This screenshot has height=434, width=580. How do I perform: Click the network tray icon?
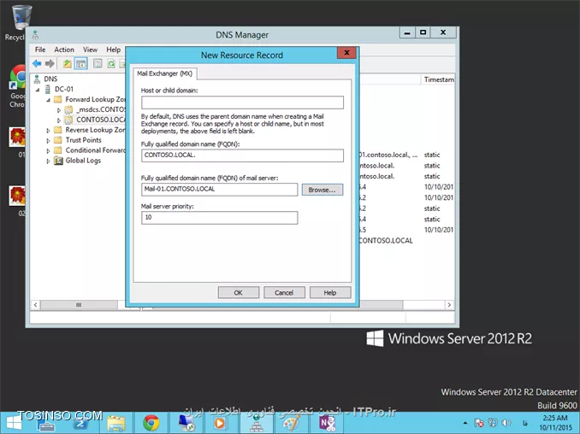click(x=493, y=423)
